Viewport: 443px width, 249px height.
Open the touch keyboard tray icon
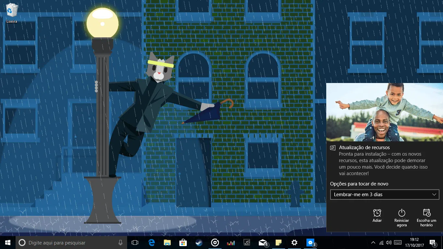[x=398, y=243]
